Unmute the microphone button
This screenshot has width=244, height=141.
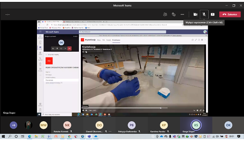204,14
